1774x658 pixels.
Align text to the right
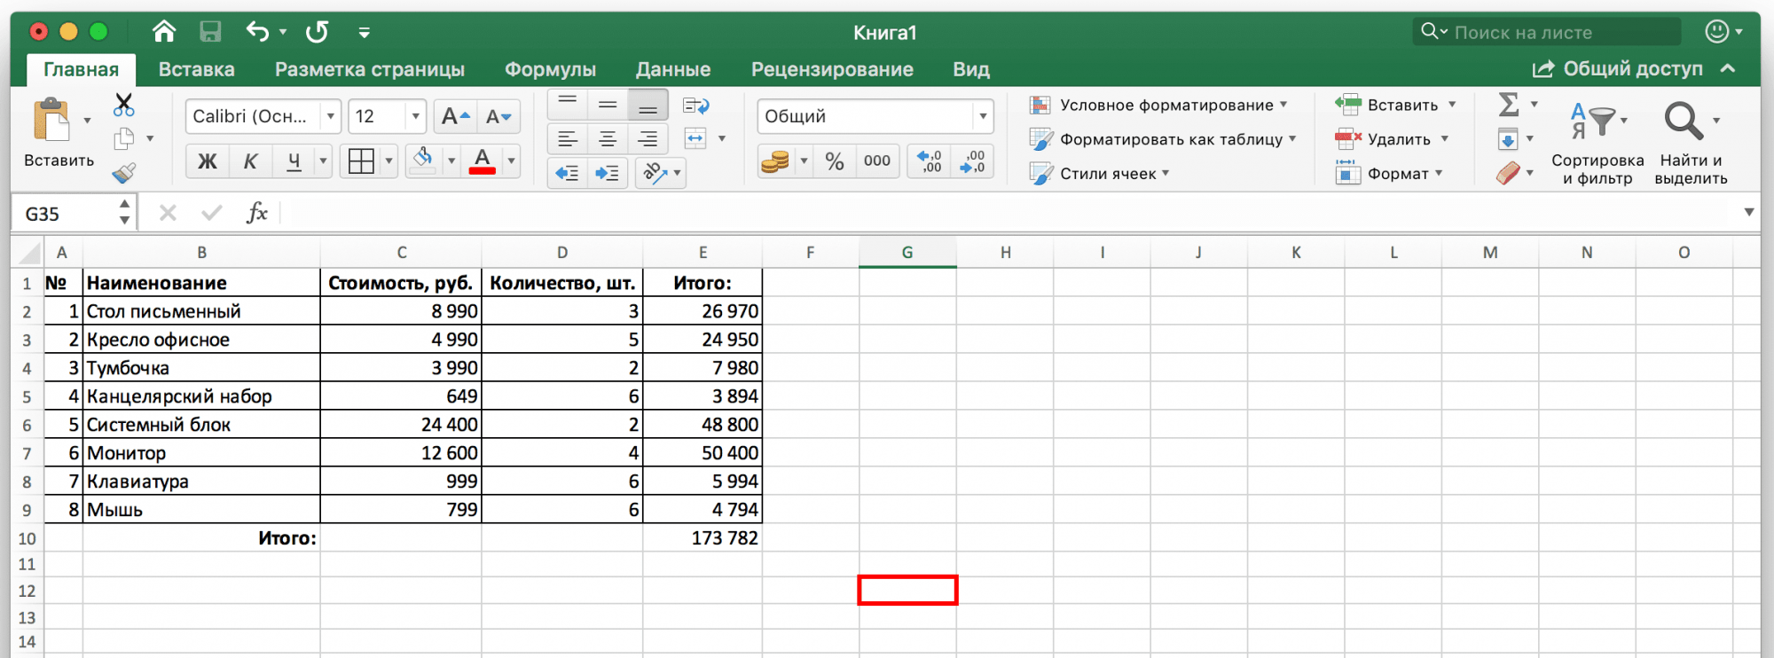(648, 139)
